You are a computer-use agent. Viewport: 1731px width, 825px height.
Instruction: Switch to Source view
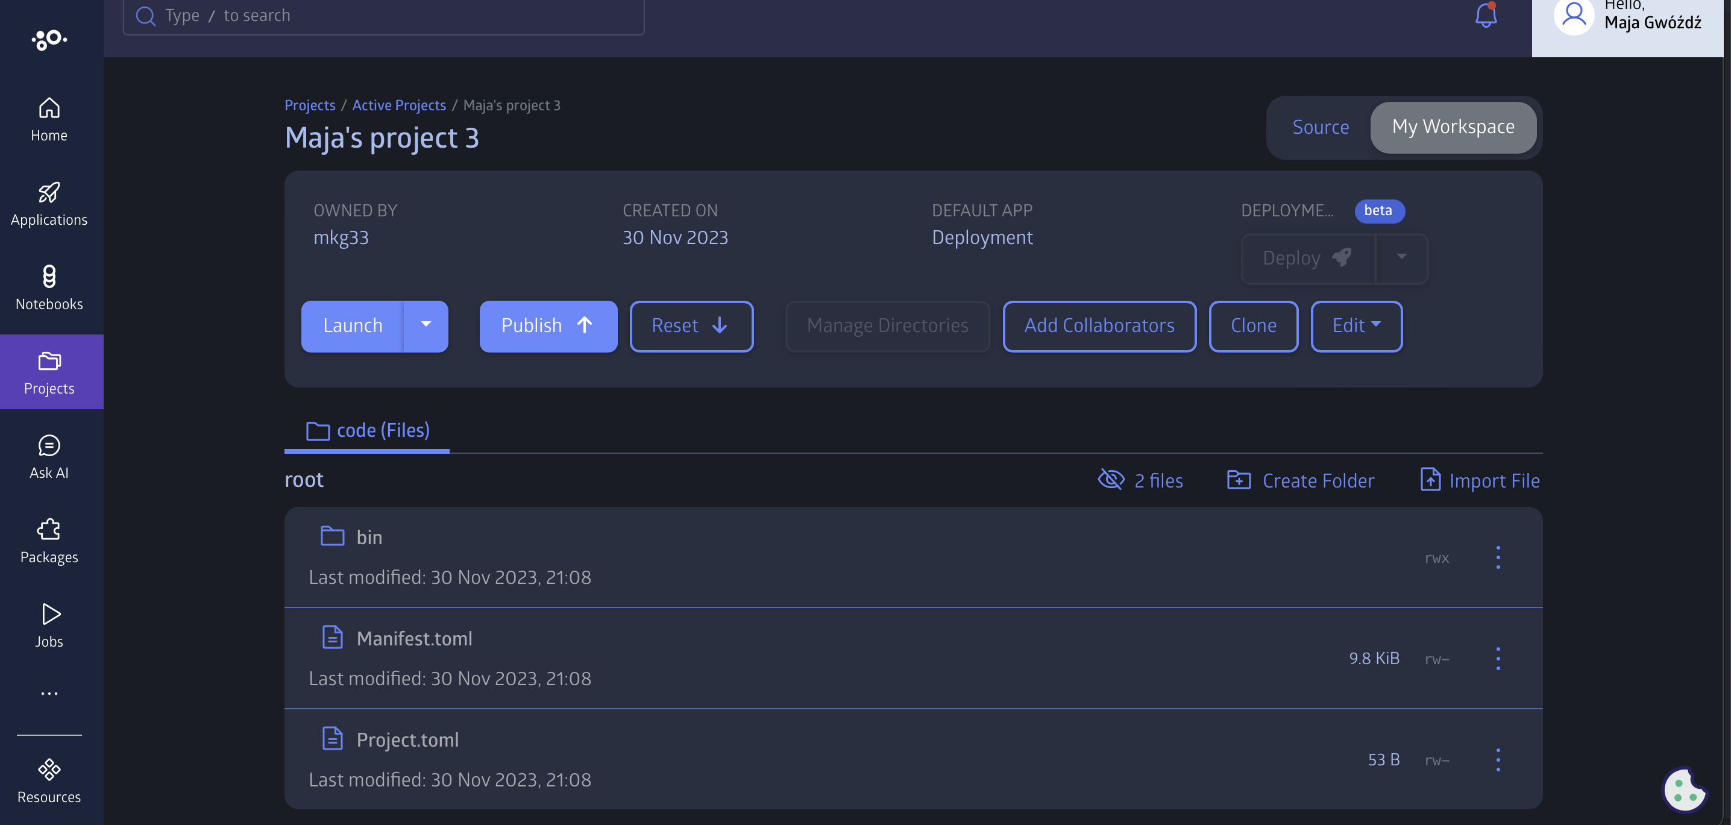tap(1321, 127)
